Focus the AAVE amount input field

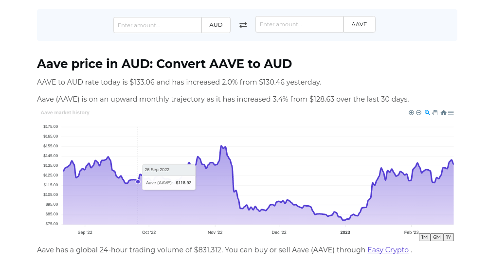[299, 24]
